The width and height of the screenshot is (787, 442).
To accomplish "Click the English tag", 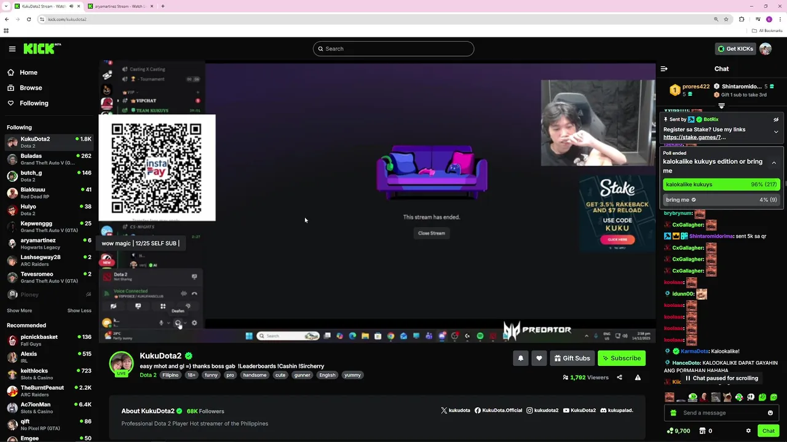I will [x=327, y=375].
